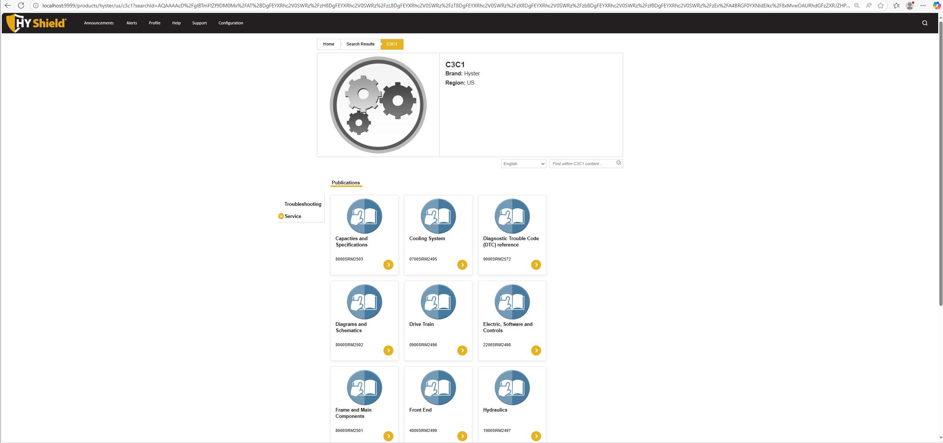Click the C3C1 gears product thumbnail
The height and width of the screenshot is (443, 943).
(x=378, y=105)
